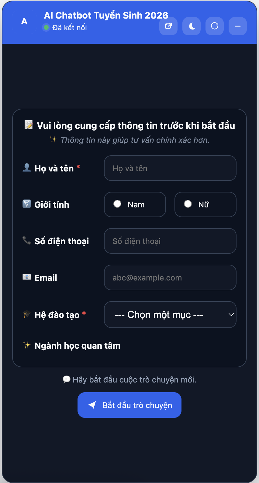Toggle dark mode with the moon icon
Screen dimensions: 259x483
192,26
